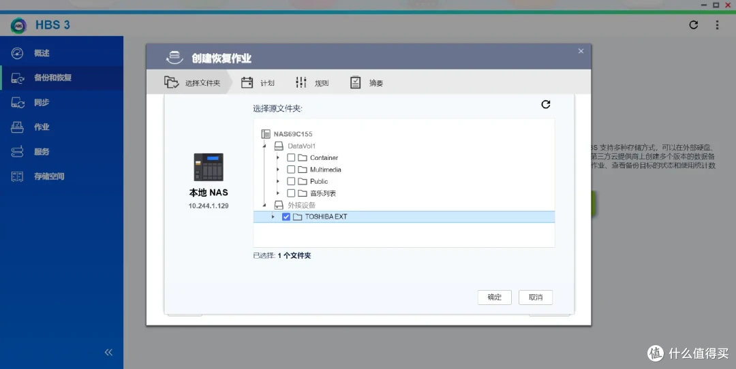Select the 计划 schedule wizard step
Viewport: 736px width, 369px height.
258,82
